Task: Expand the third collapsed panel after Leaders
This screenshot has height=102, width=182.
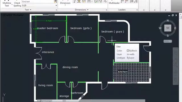Action: 166,10
